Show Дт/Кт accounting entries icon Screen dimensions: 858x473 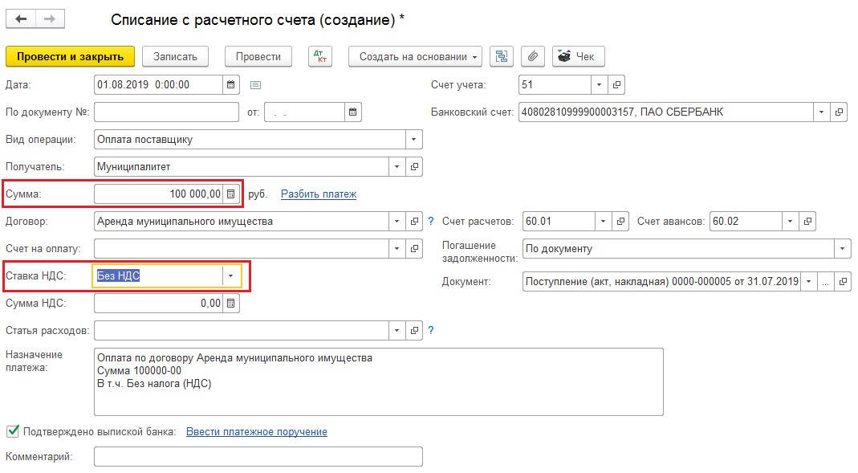319,56
